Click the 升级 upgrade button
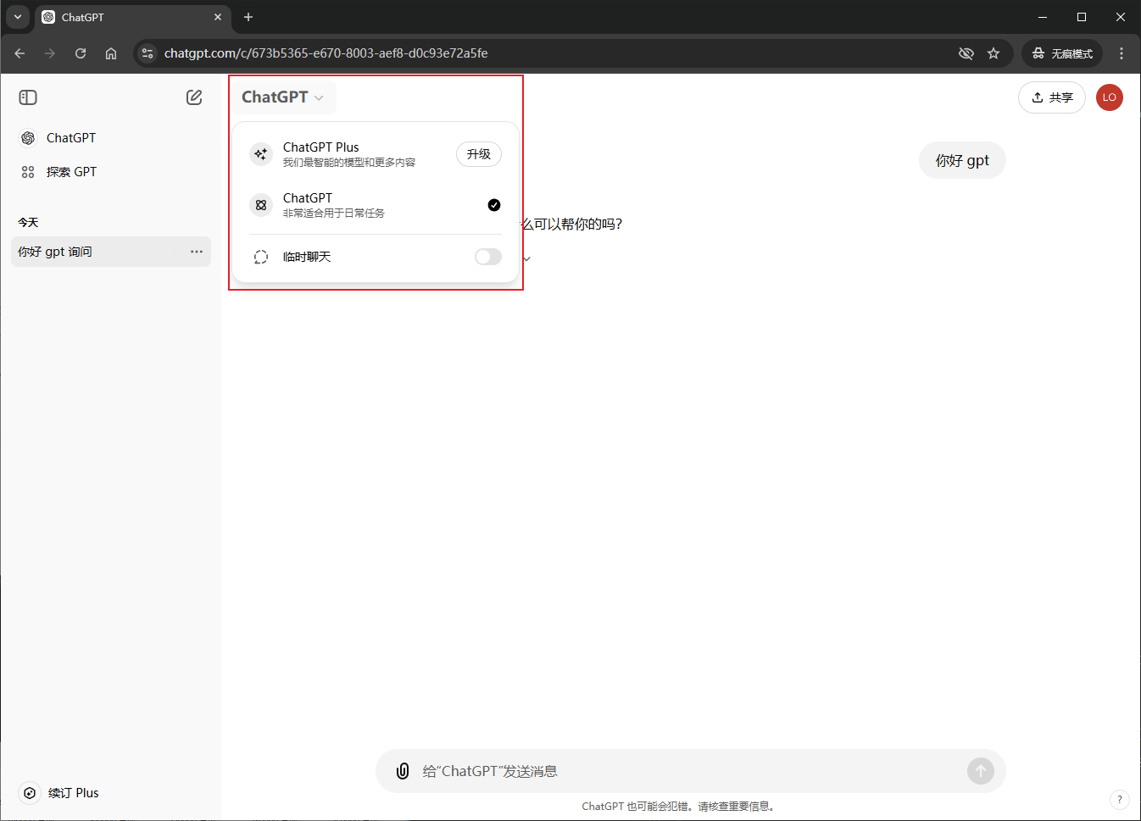 click(479, 154)
